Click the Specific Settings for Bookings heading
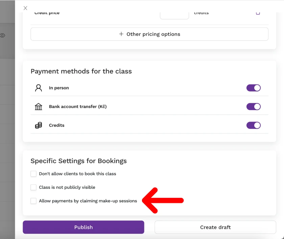Viewport: 284px width, 239px height. tap(78, 161)
